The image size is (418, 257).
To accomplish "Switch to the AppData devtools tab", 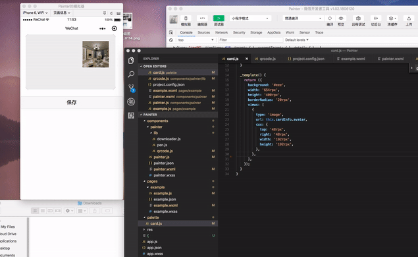I will (274, 32).
